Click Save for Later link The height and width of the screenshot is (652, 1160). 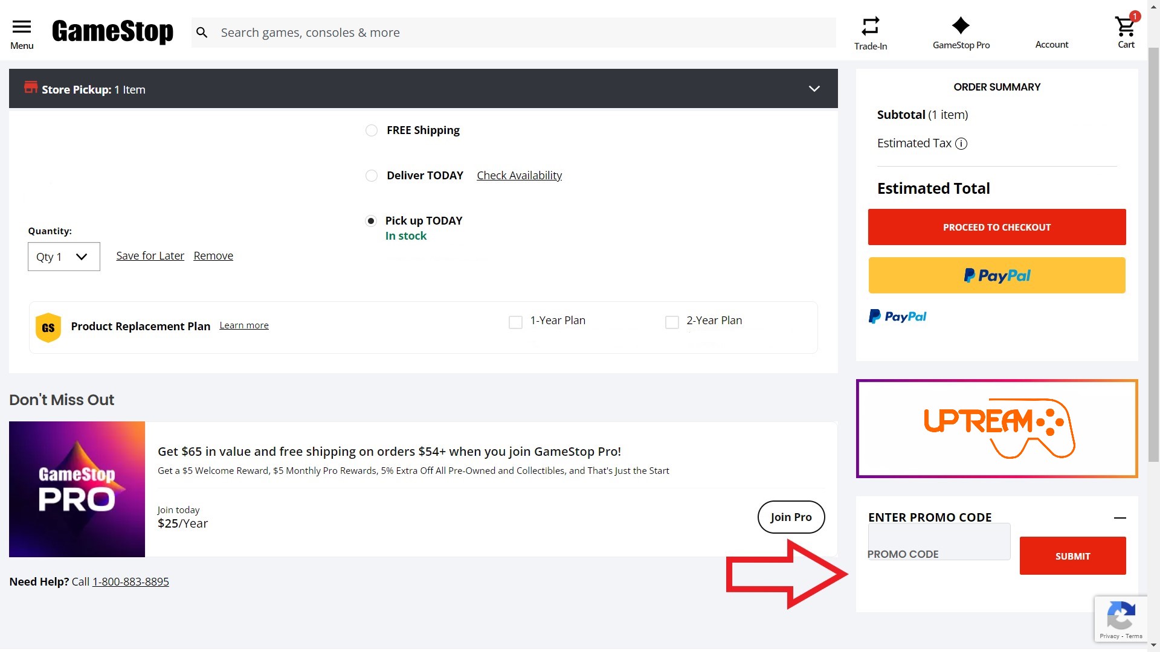coord(150,256)
